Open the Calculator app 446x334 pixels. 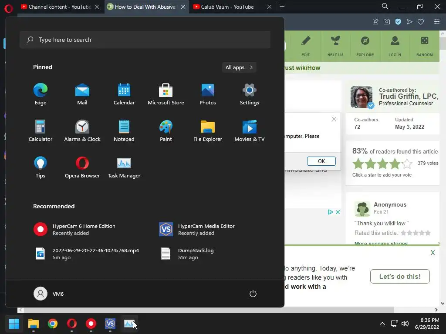click(x=41, y=130)
